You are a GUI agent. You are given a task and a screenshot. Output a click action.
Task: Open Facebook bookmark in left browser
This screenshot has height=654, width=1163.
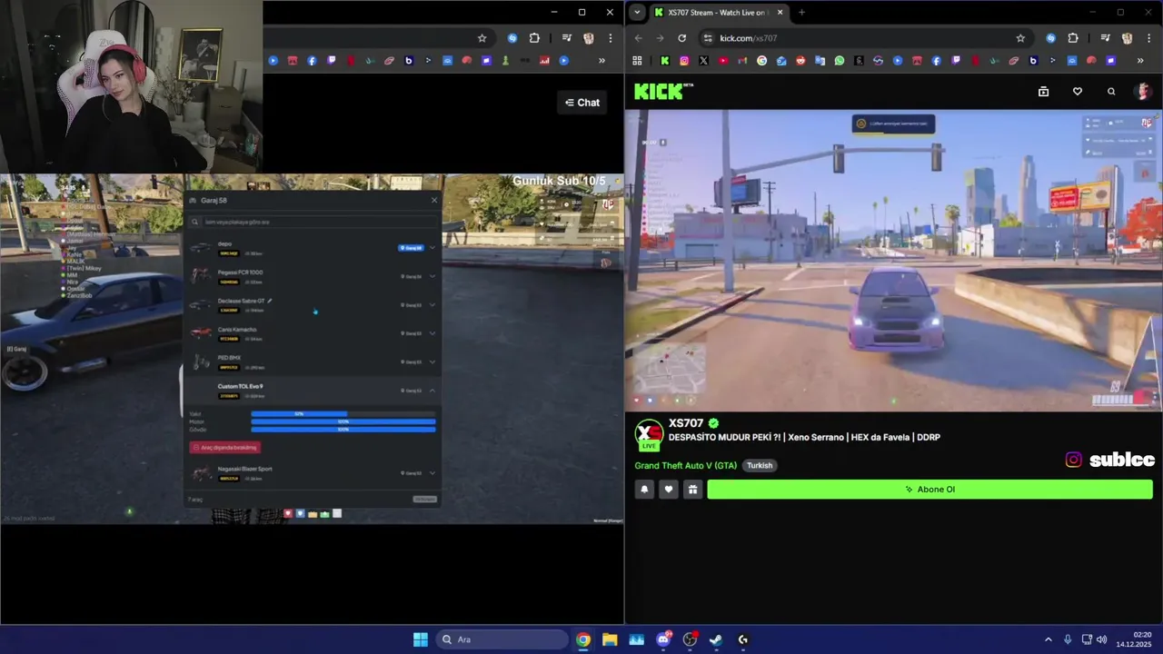tap(312, 61)
